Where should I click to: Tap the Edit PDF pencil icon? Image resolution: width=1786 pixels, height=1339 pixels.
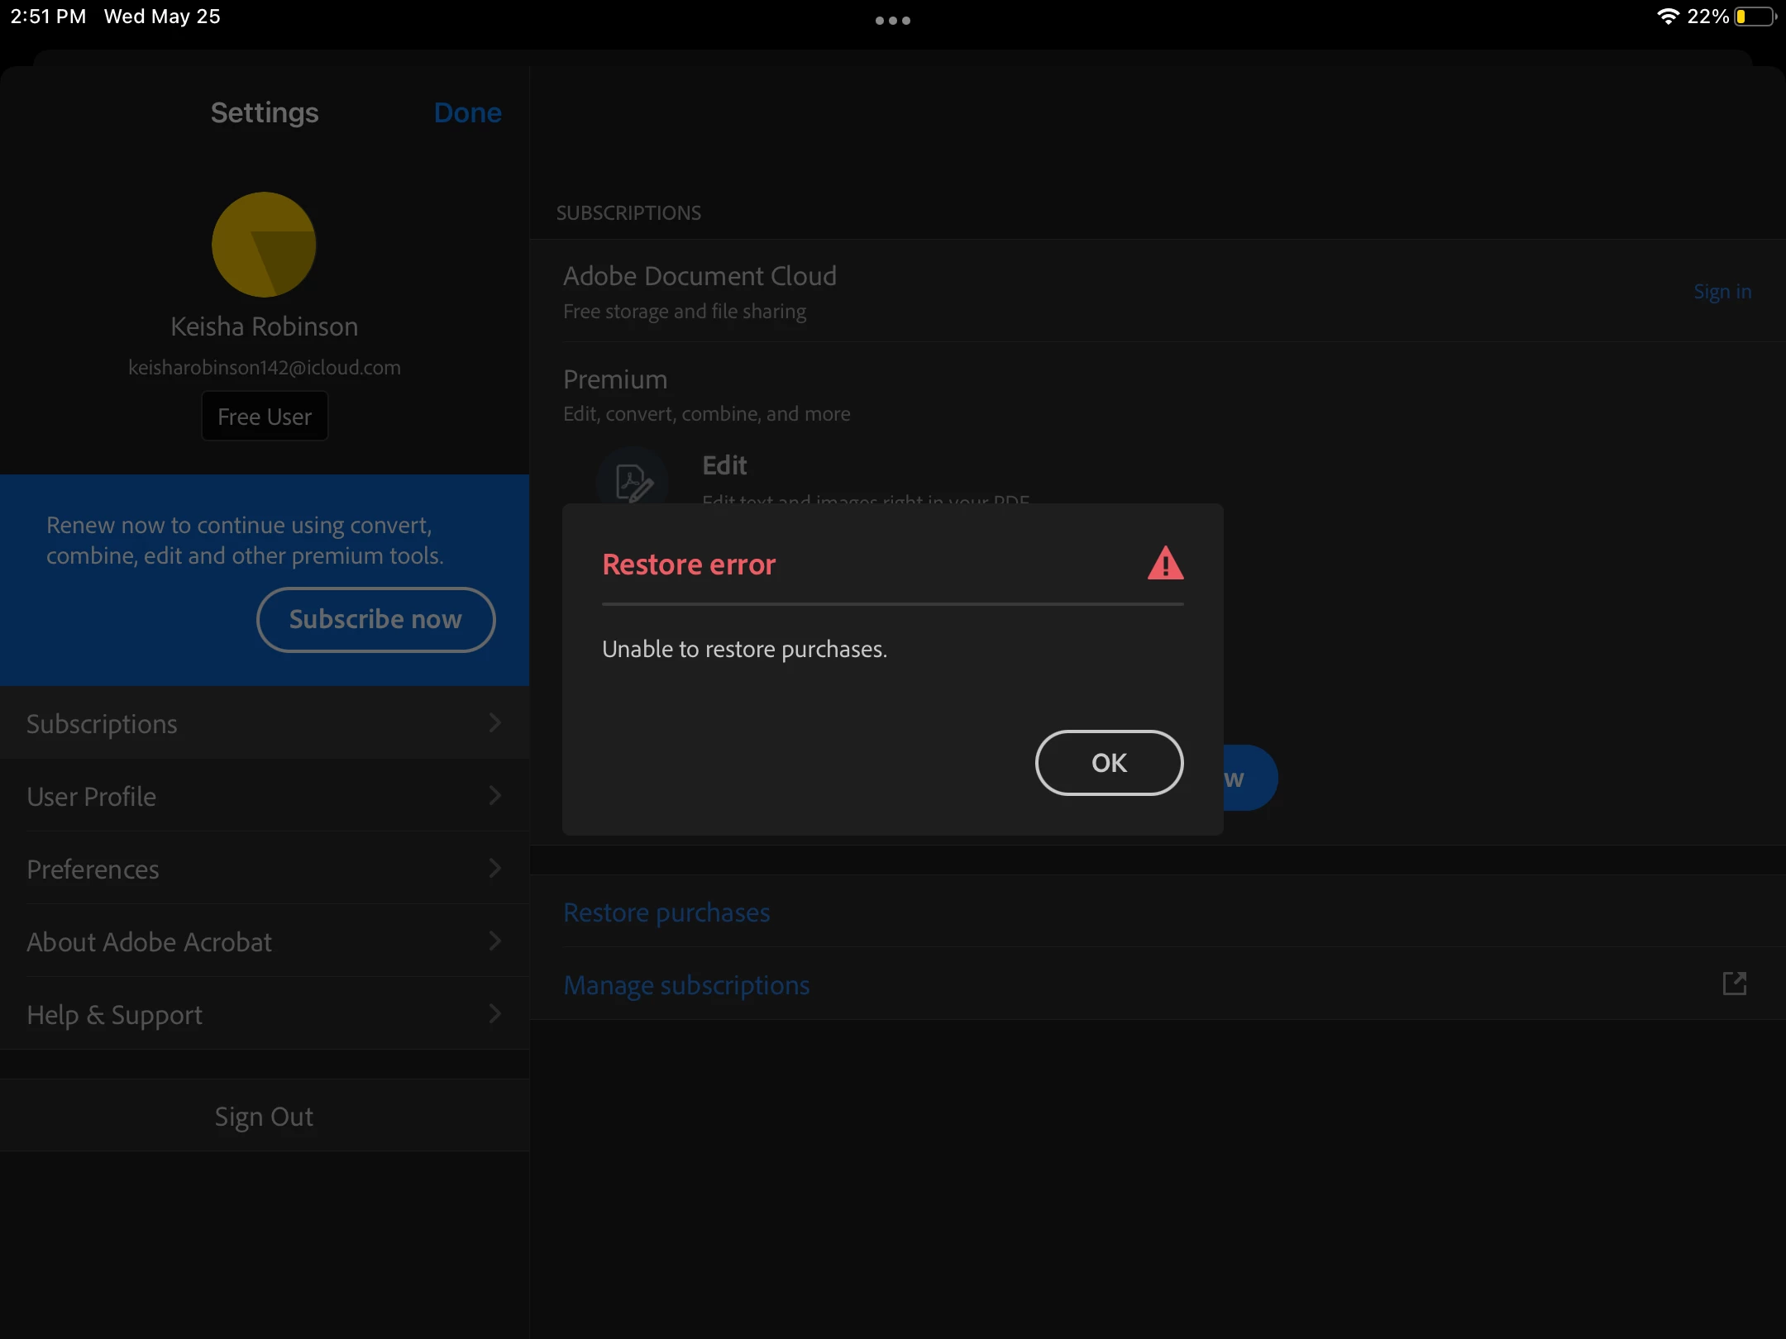pos(633,482)
